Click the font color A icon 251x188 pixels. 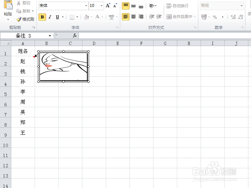(x=97, y=17)
